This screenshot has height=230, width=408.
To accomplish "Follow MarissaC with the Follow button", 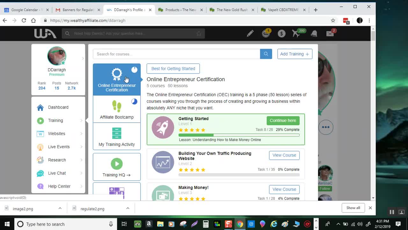I will pyautogui.click(x=325, y=189).
